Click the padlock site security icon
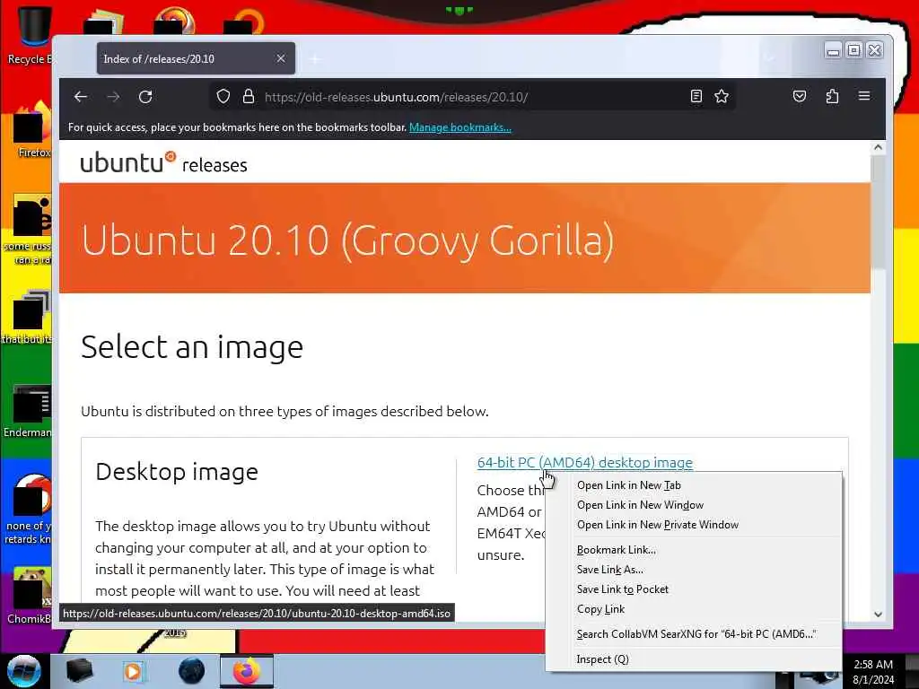 (x=249, y=97)
